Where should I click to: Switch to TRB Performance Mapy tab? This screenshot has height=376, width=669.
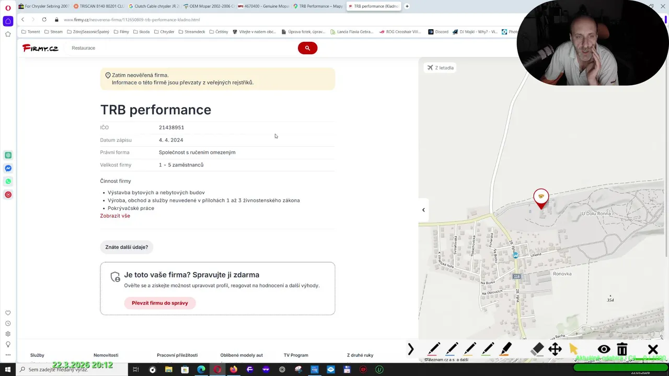(319, 6)
